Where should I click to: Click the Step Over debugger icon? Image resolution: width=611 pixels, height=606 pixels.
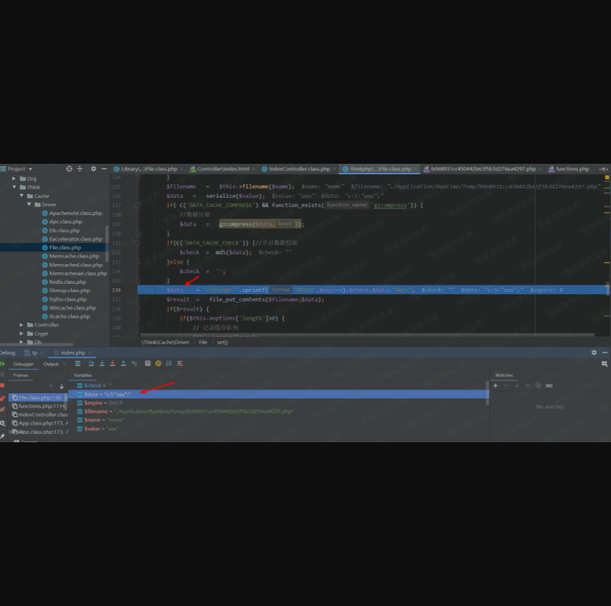click(90, 364)
